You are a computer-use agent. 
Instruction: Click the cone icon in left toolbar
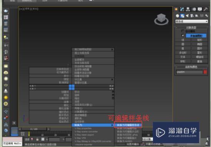click(6, 91)
